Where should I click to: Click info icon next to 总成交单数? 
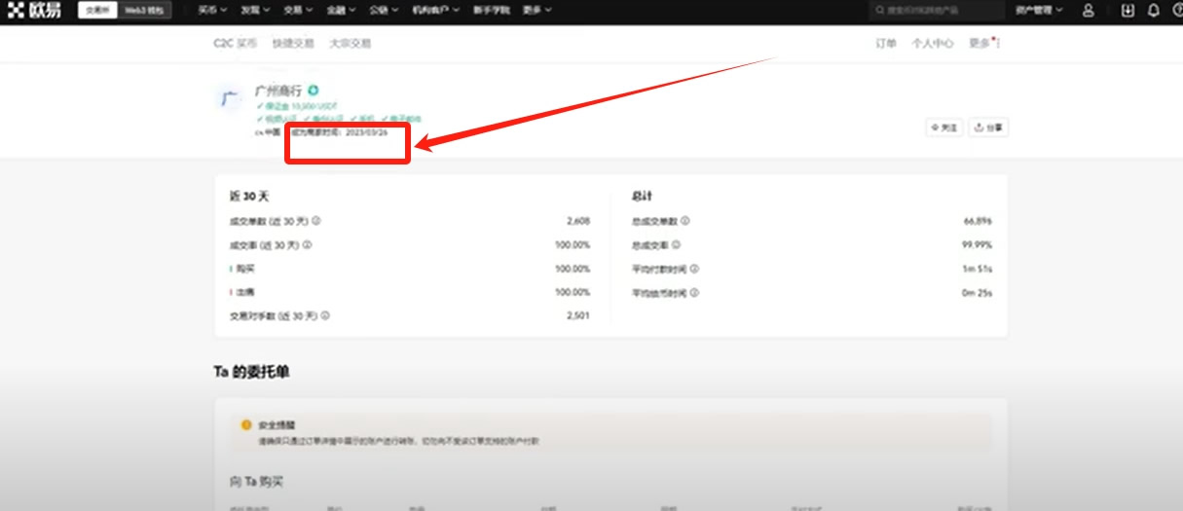click(x=685, y=221)
